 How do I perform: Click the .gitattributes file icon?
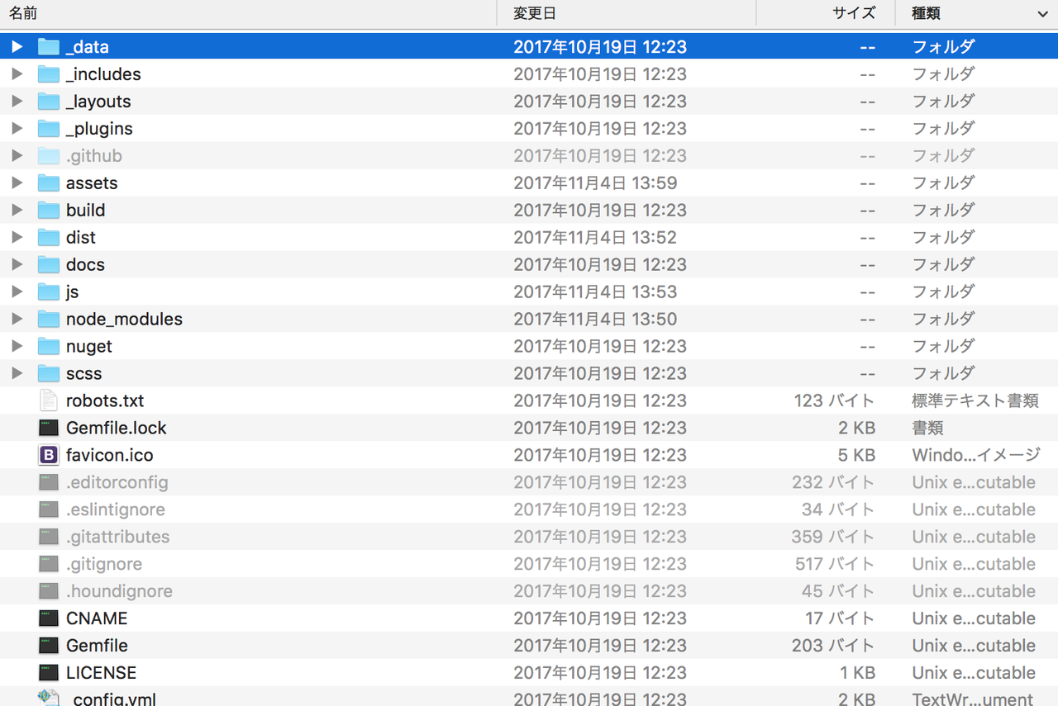pyautogui.click(x=49, y=537)
